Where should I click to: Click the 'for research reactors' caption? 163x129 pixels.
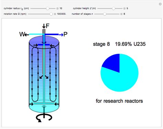pos(119,101)
